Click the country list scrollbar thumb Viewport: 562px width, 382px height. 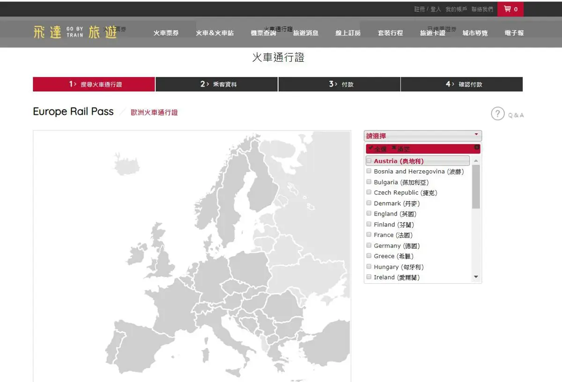476,186
